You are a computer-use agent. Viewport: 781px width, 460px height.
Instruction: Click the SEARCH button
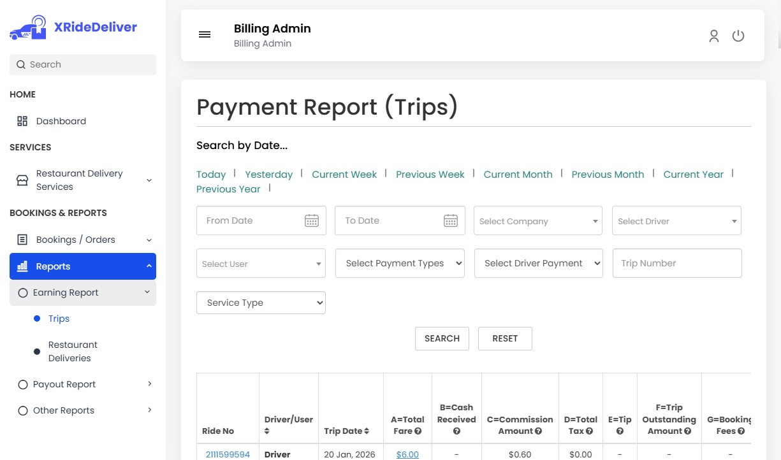click(442, 338)
